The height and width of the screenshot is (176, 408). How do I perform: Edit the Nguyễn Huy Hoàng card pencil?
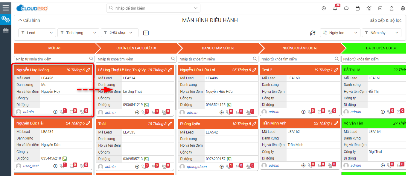tap(88, 70)
